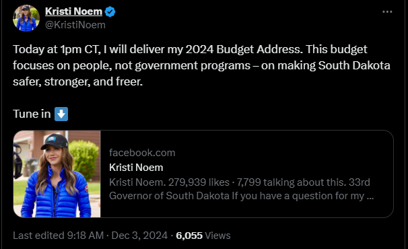
Task: View edit history via Last edited 9:18 AM
Action: [x=59, y=236]
